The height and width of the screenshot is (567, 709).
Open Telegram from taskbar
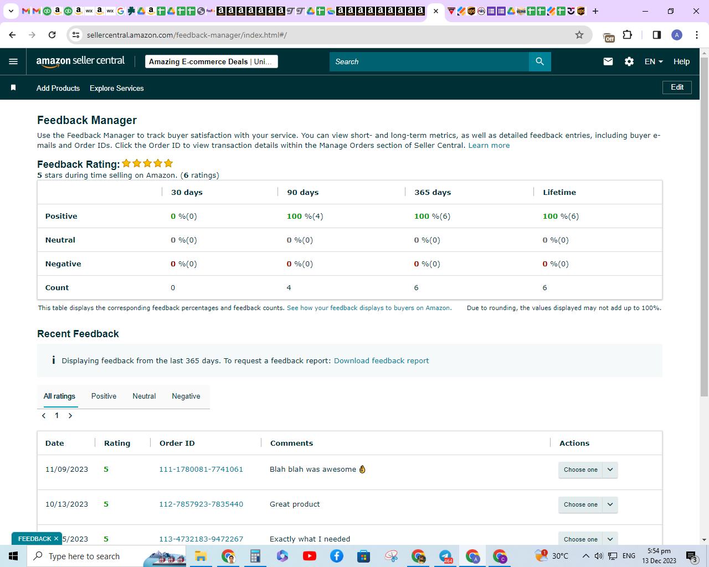click(x=445, y=556)
